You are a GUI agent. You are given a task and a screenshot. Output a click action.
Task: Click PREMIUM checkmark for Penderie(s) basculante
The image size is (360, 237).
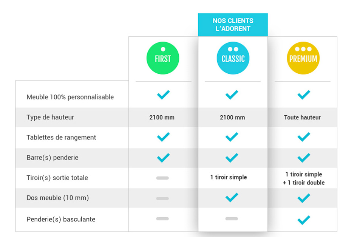pos(304,220)
